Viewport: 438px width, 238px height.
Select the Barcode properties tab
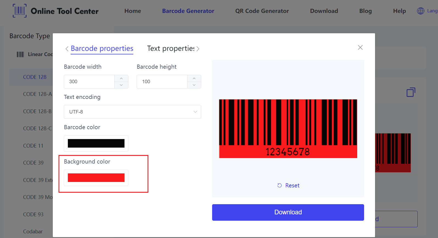[102, 49]
